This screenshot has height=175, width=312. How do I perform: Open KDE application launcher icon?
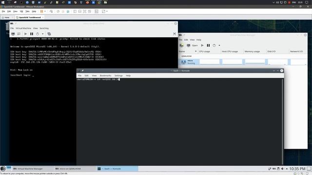point(3,169)
